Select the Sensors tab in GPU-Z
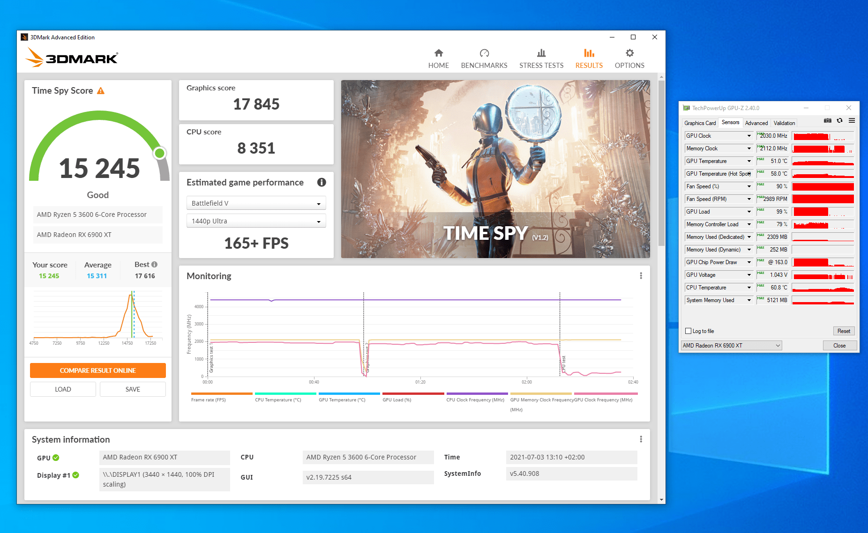 click(730, 122)
